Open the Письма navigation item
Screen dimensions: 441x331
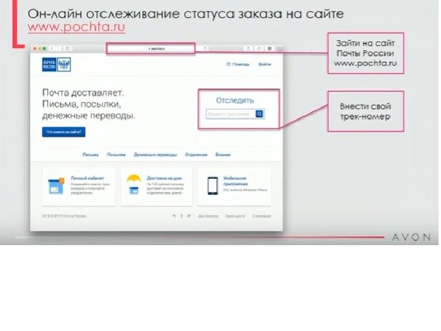[91, 155]
